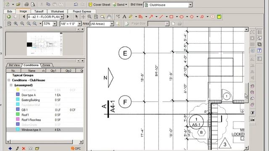Open the Zones tab
Image resolution: width=269 pixels, height=151 pixels.
tap(46, 65)
